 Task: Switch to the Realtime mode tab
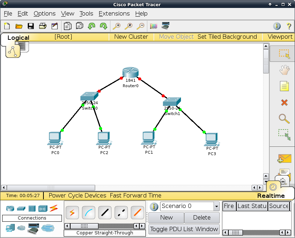[271, 196]
